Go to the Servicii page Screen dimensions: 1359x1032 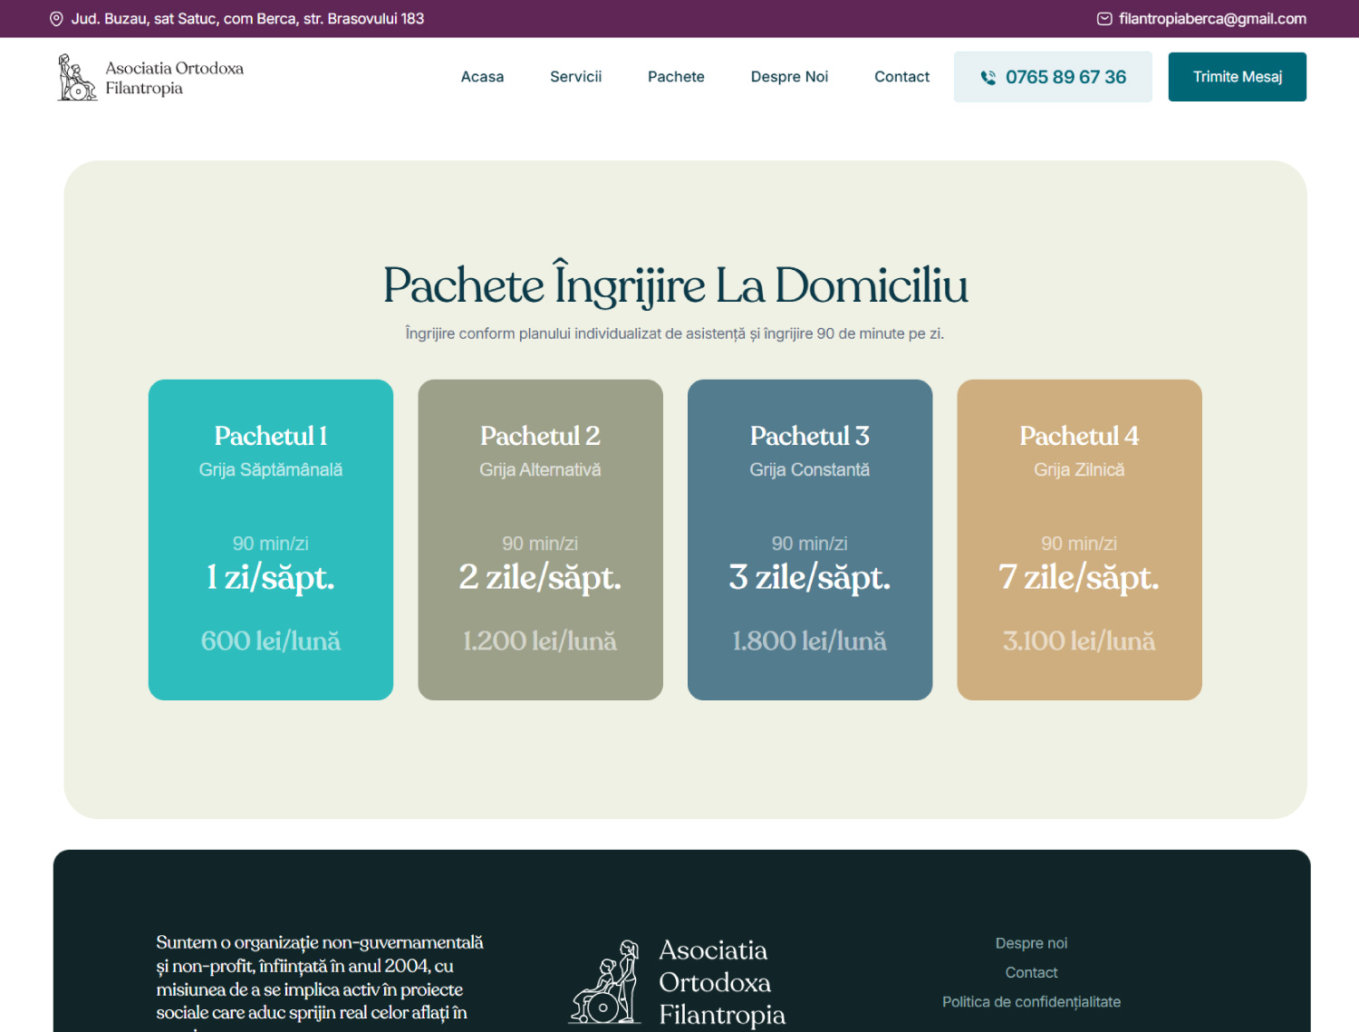click(575, 77)
